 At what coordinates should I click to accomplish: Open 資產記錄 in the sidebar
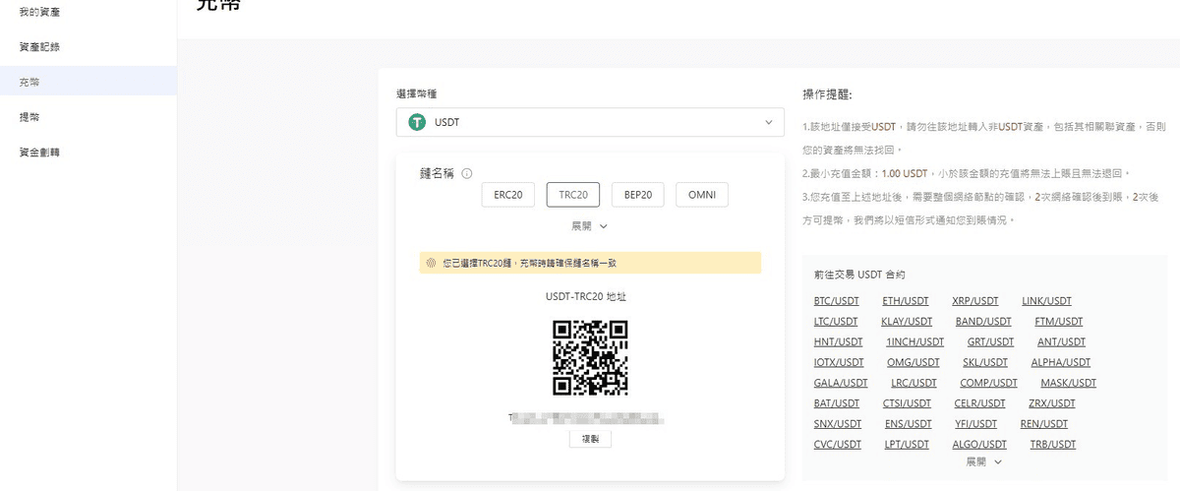click(x=38, y=46)
